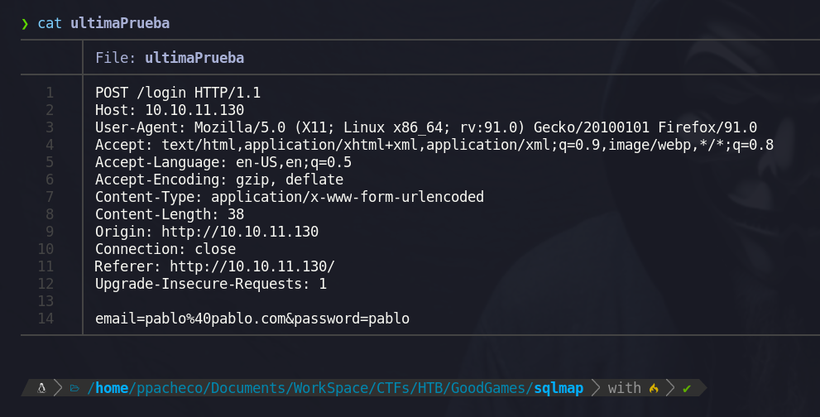The height and width of the screenshot is (417, 820).
Task: Click the green prompt arrow before cat
Action: pos(25,23)
